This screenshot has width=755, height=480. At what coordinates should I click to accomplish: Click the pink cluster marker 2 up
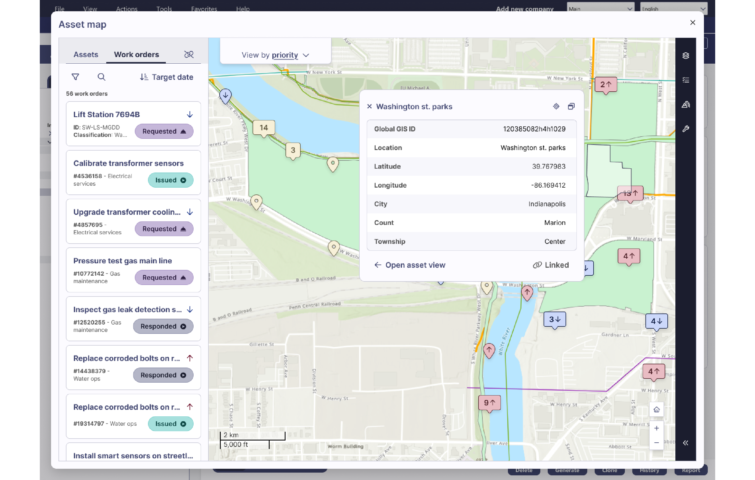pyautogui.click(x=606, y=84)
